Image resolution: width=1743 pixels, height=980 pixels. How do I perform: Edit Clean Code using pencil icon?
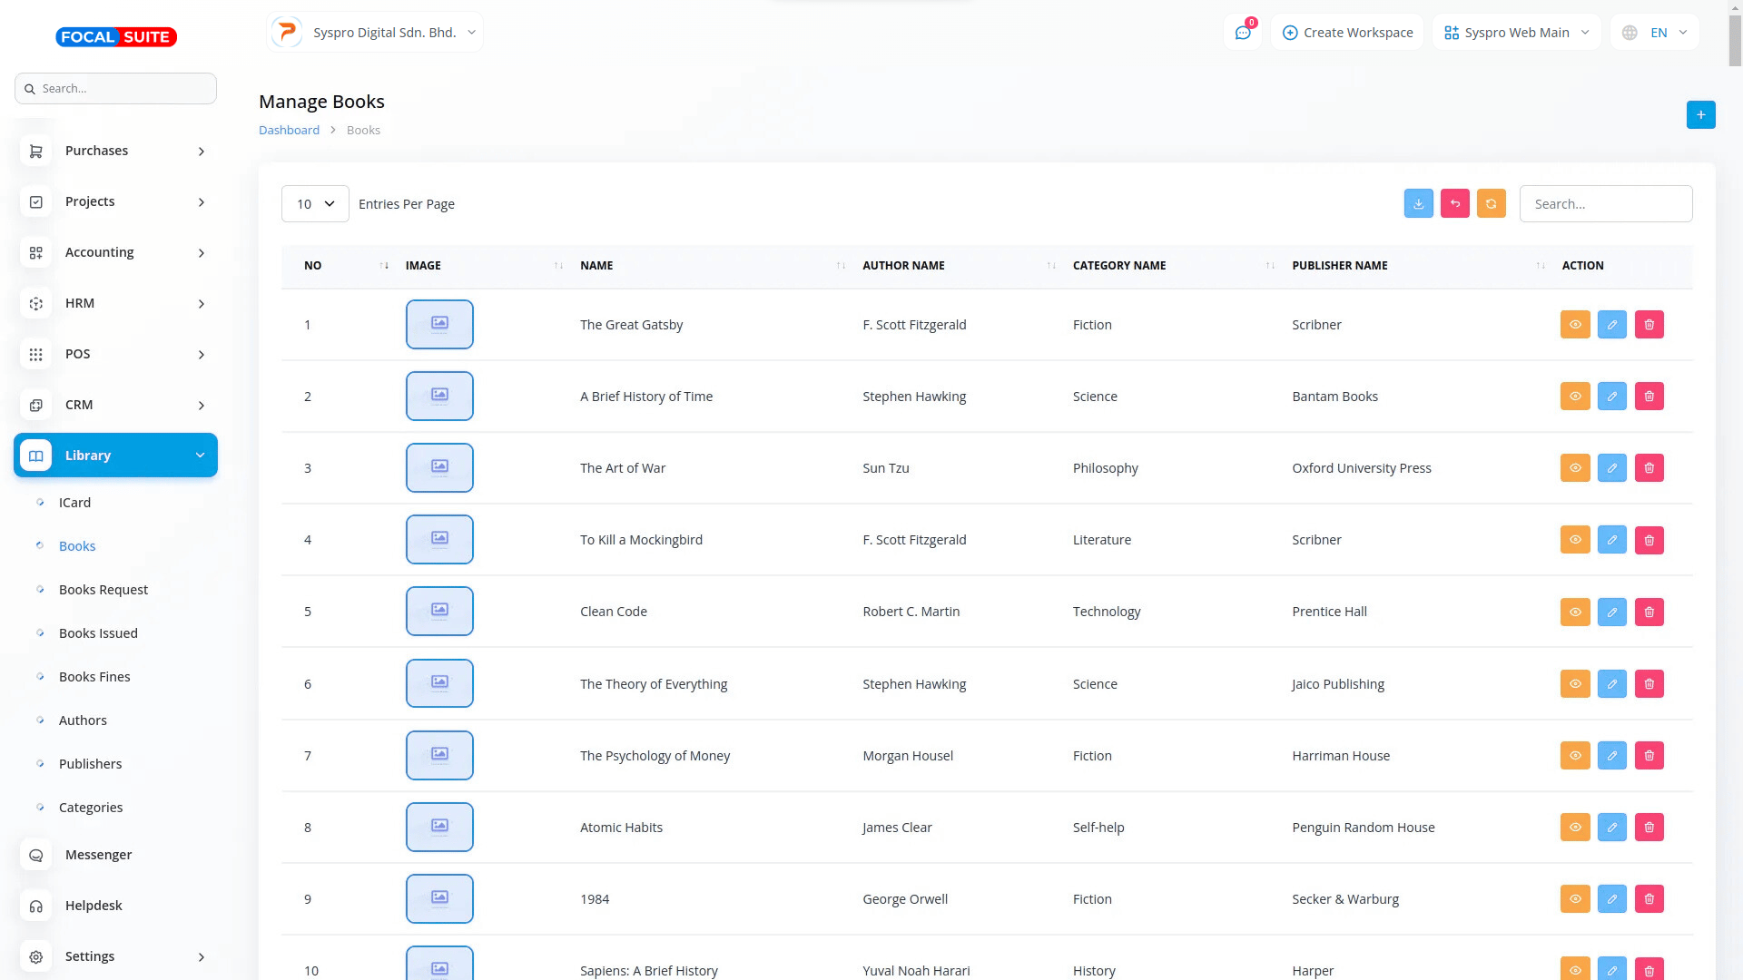point(1611,612)
